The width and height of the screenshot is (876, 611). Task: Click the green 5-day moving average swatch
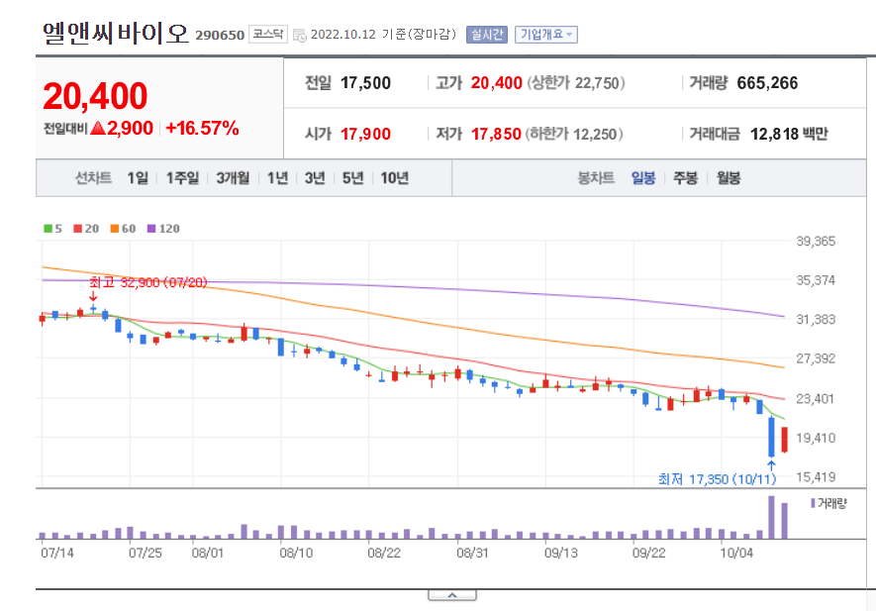(x=49, y=229)
